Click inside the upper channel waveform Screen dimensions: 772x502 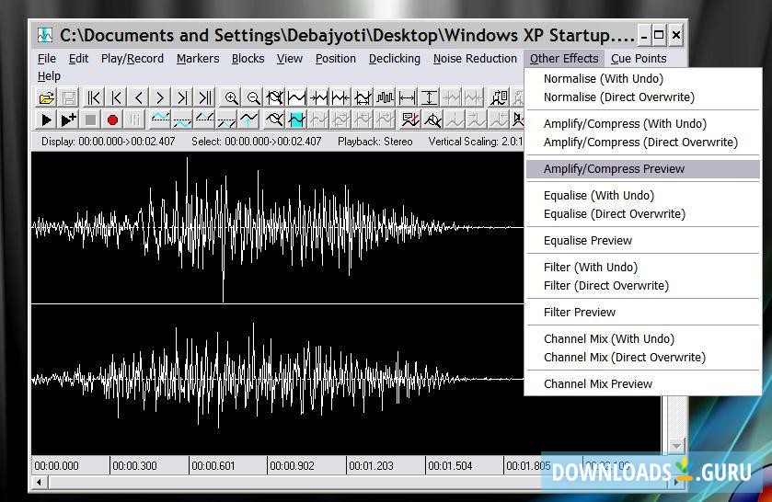pyautogui.click(x=277, y=227)
